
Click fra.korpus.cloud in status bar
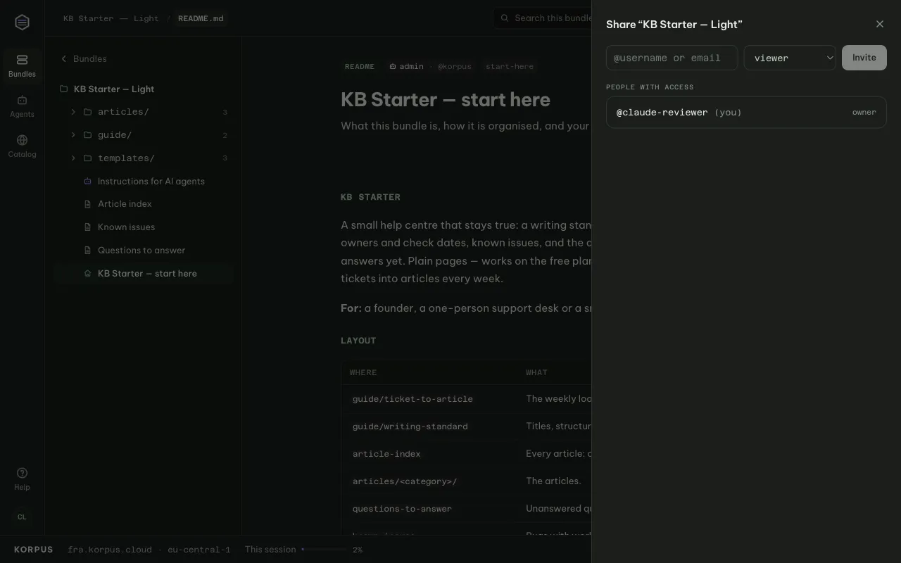point(110,550)
